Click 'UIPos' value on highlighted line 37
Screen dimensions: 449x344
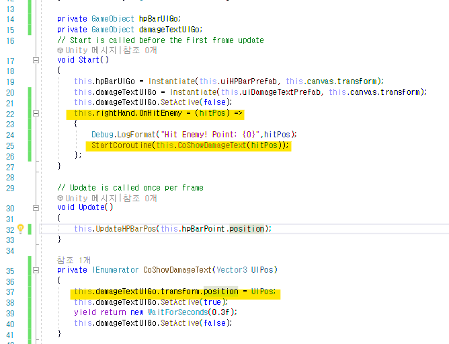tap(261, 291)
